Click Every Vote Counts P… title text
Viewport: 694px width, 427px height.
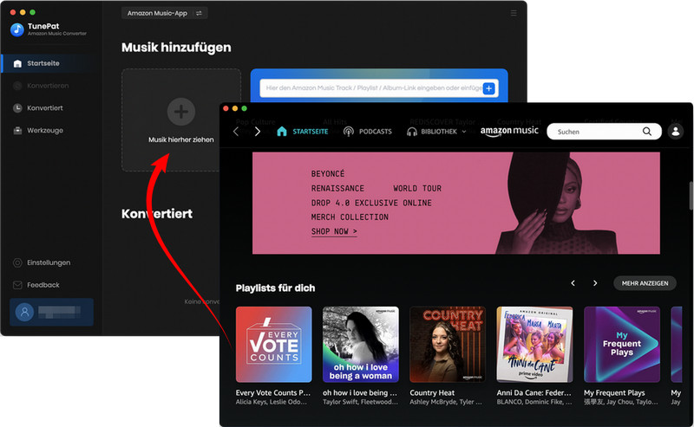[273, 392]
